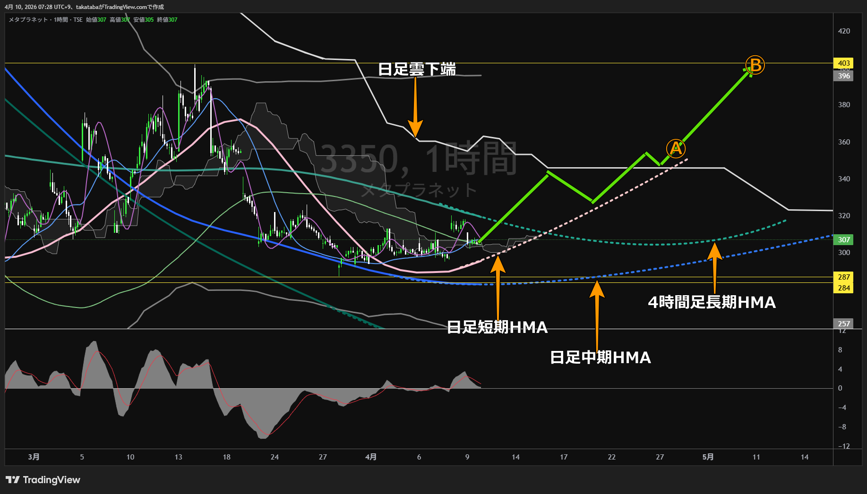Click the gray 257 price label

(x=843, y=324)
